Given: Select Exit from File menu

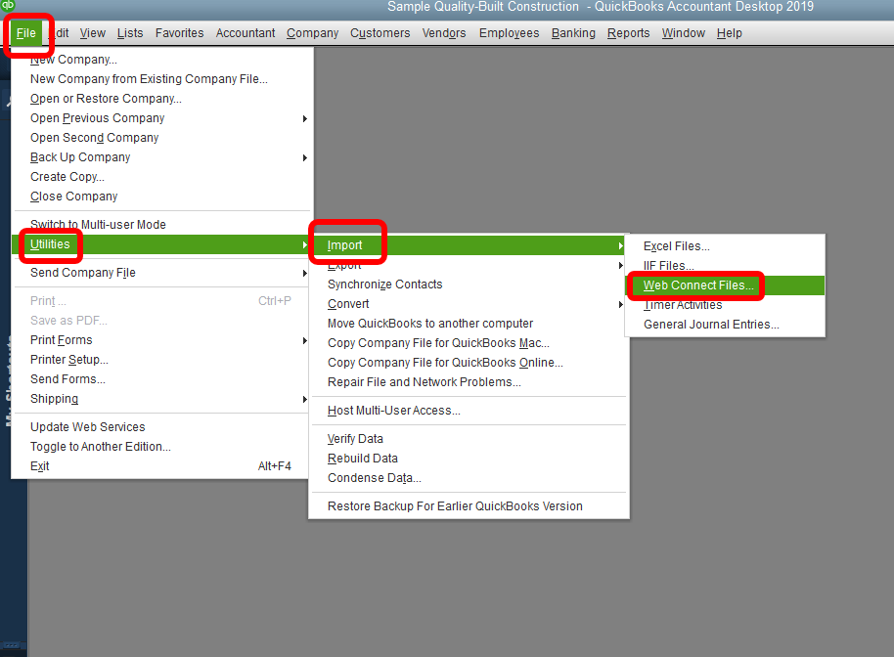Looking at the screenshot, I should [40, 466].
